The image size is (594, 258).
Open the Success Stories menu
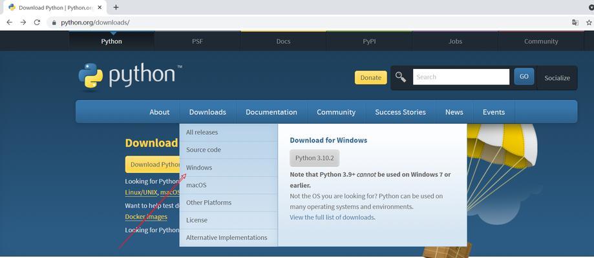click(401, 112)
